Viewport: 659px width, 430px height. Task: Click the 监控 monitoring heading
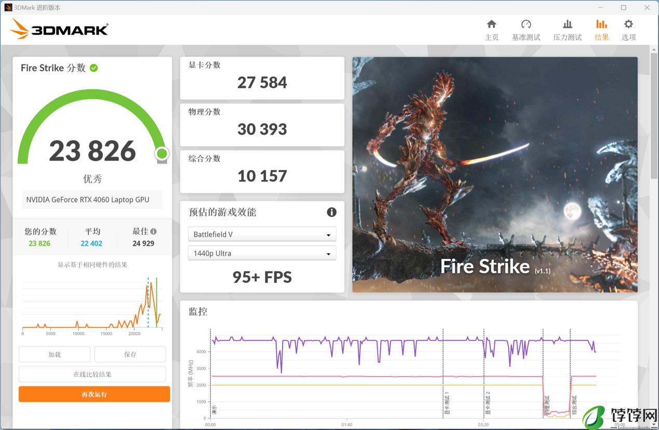pyautogui.click(x=198, y=312)
